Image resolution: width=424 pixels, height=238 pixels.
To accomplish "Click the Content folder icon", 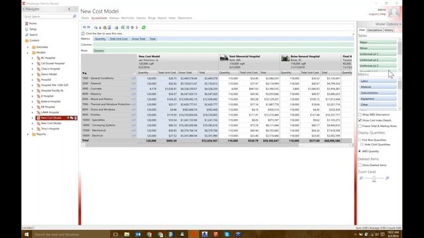I will pos(26,40).
